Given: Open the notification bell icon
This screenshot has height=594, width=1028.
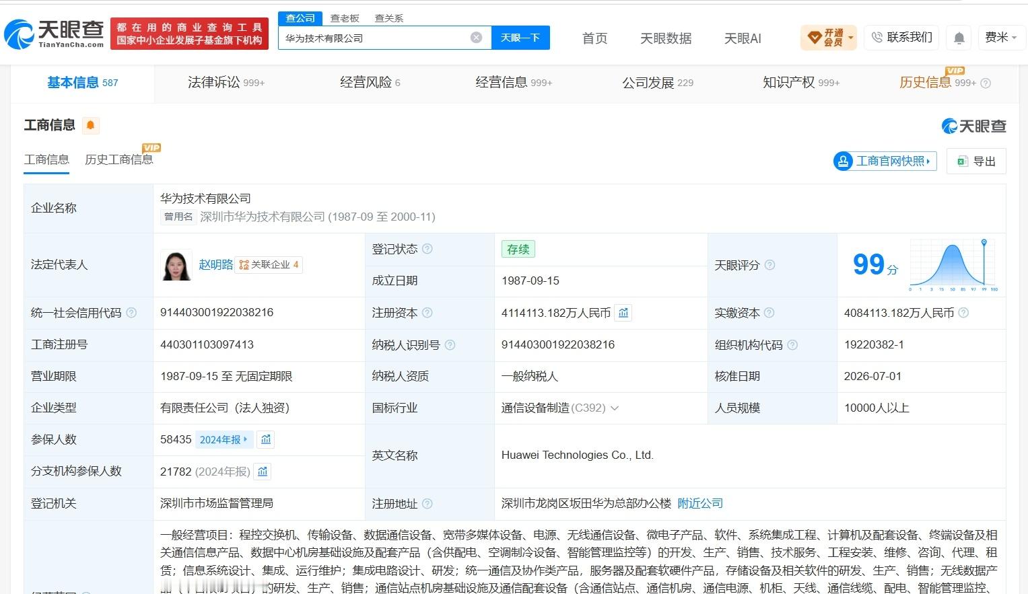Looking at the screenshot, I should [959, 38].
